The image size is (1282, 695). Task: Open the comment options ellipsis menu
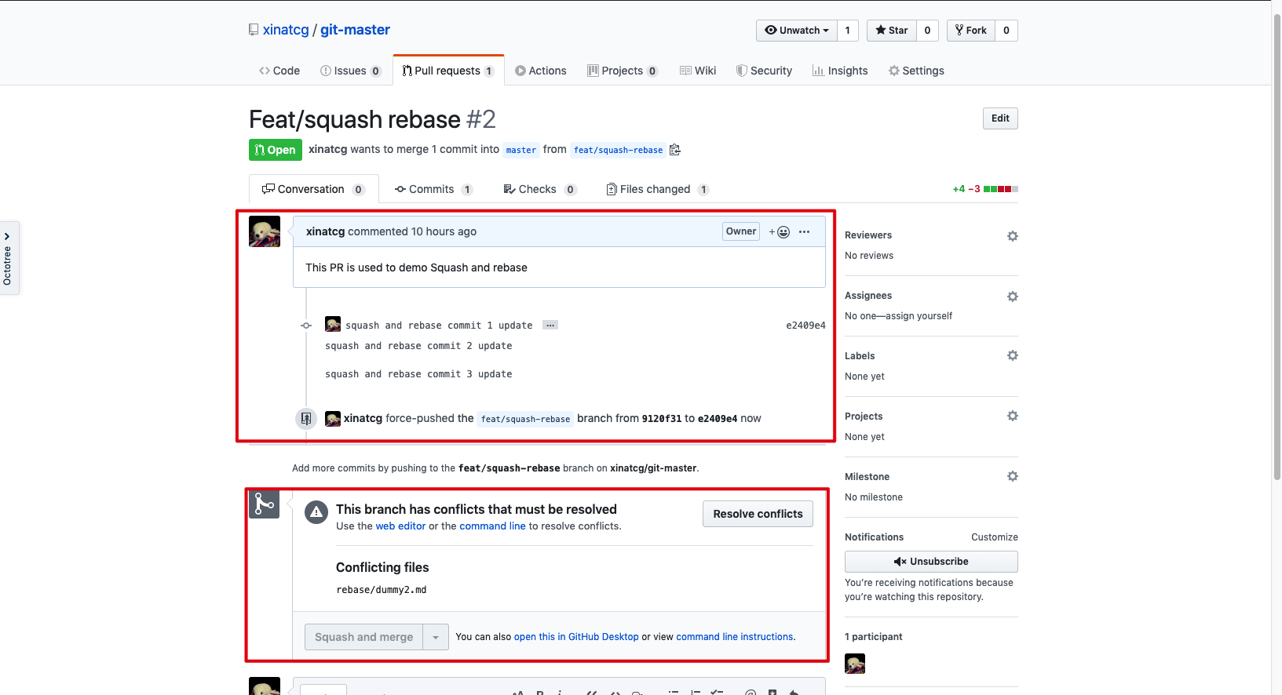click(804, 231)
